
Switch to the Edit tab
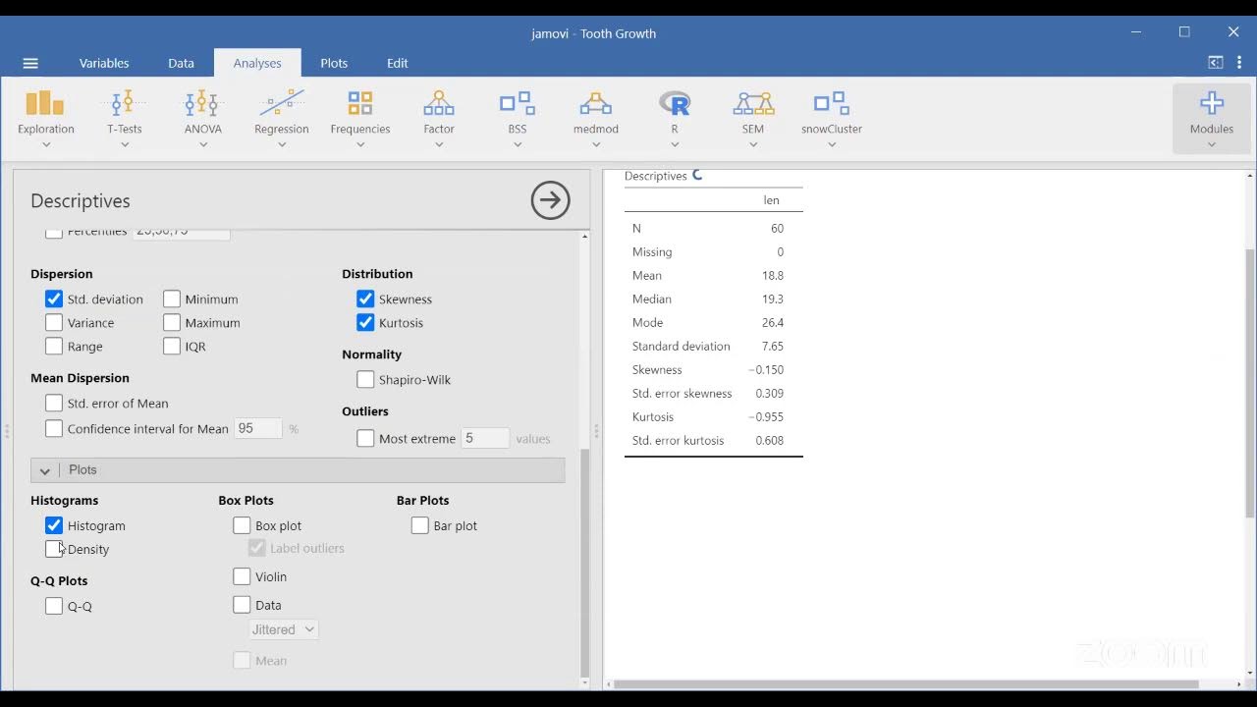[x=397, y=63]
